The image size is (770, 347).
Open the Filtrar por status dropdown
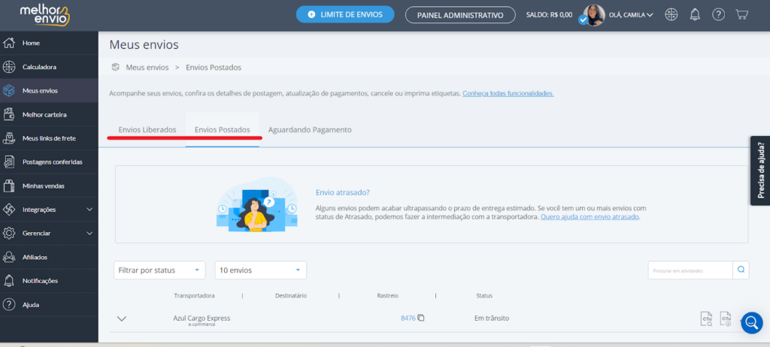[159, 270]
